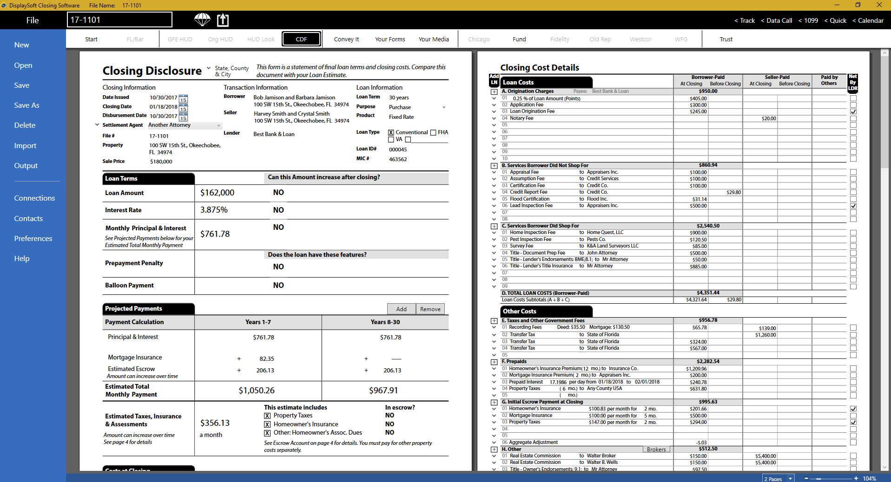Click the parachute icon in top bar
Screen dimensions: 891x482
[x=202, y=20]
